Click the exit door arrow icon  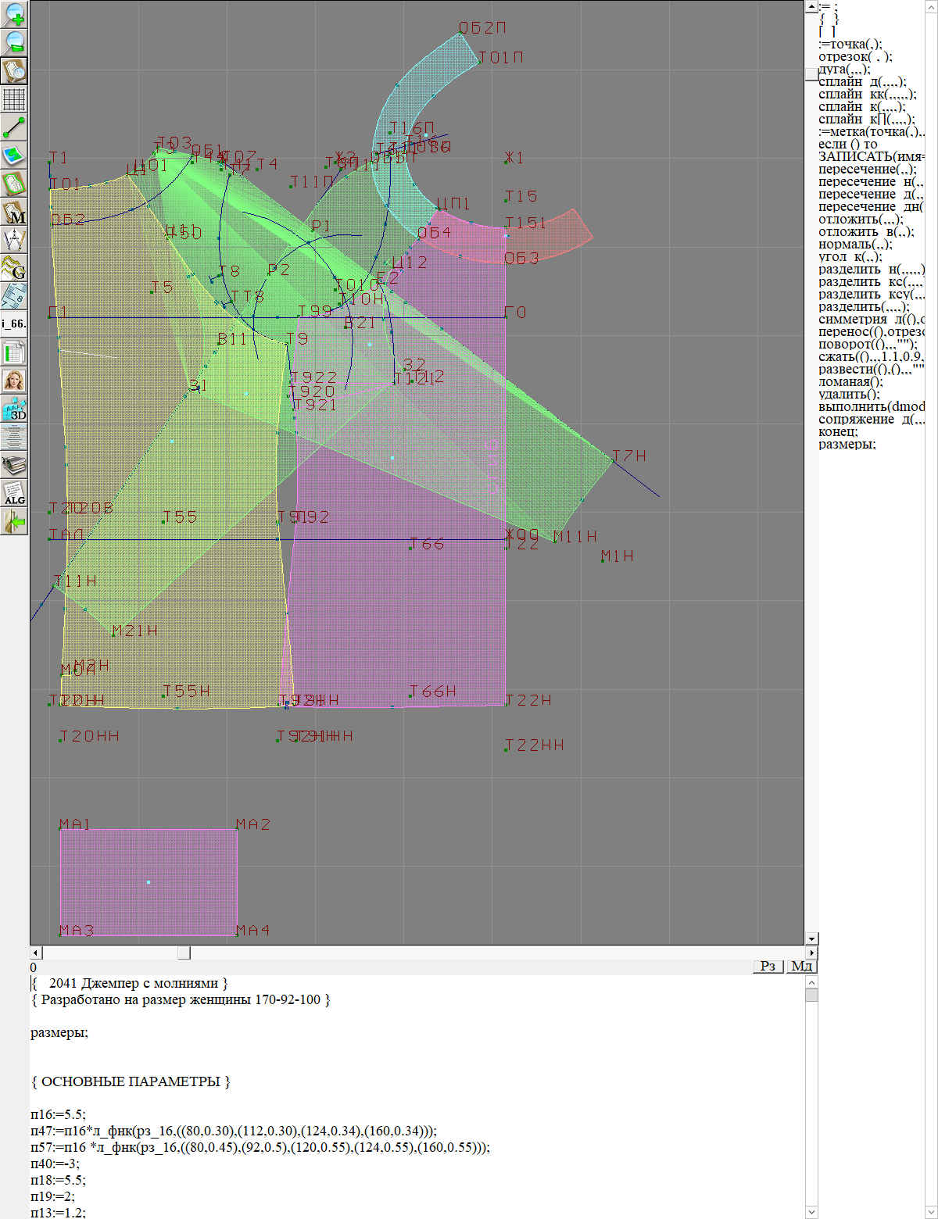[x=14, y=521]
